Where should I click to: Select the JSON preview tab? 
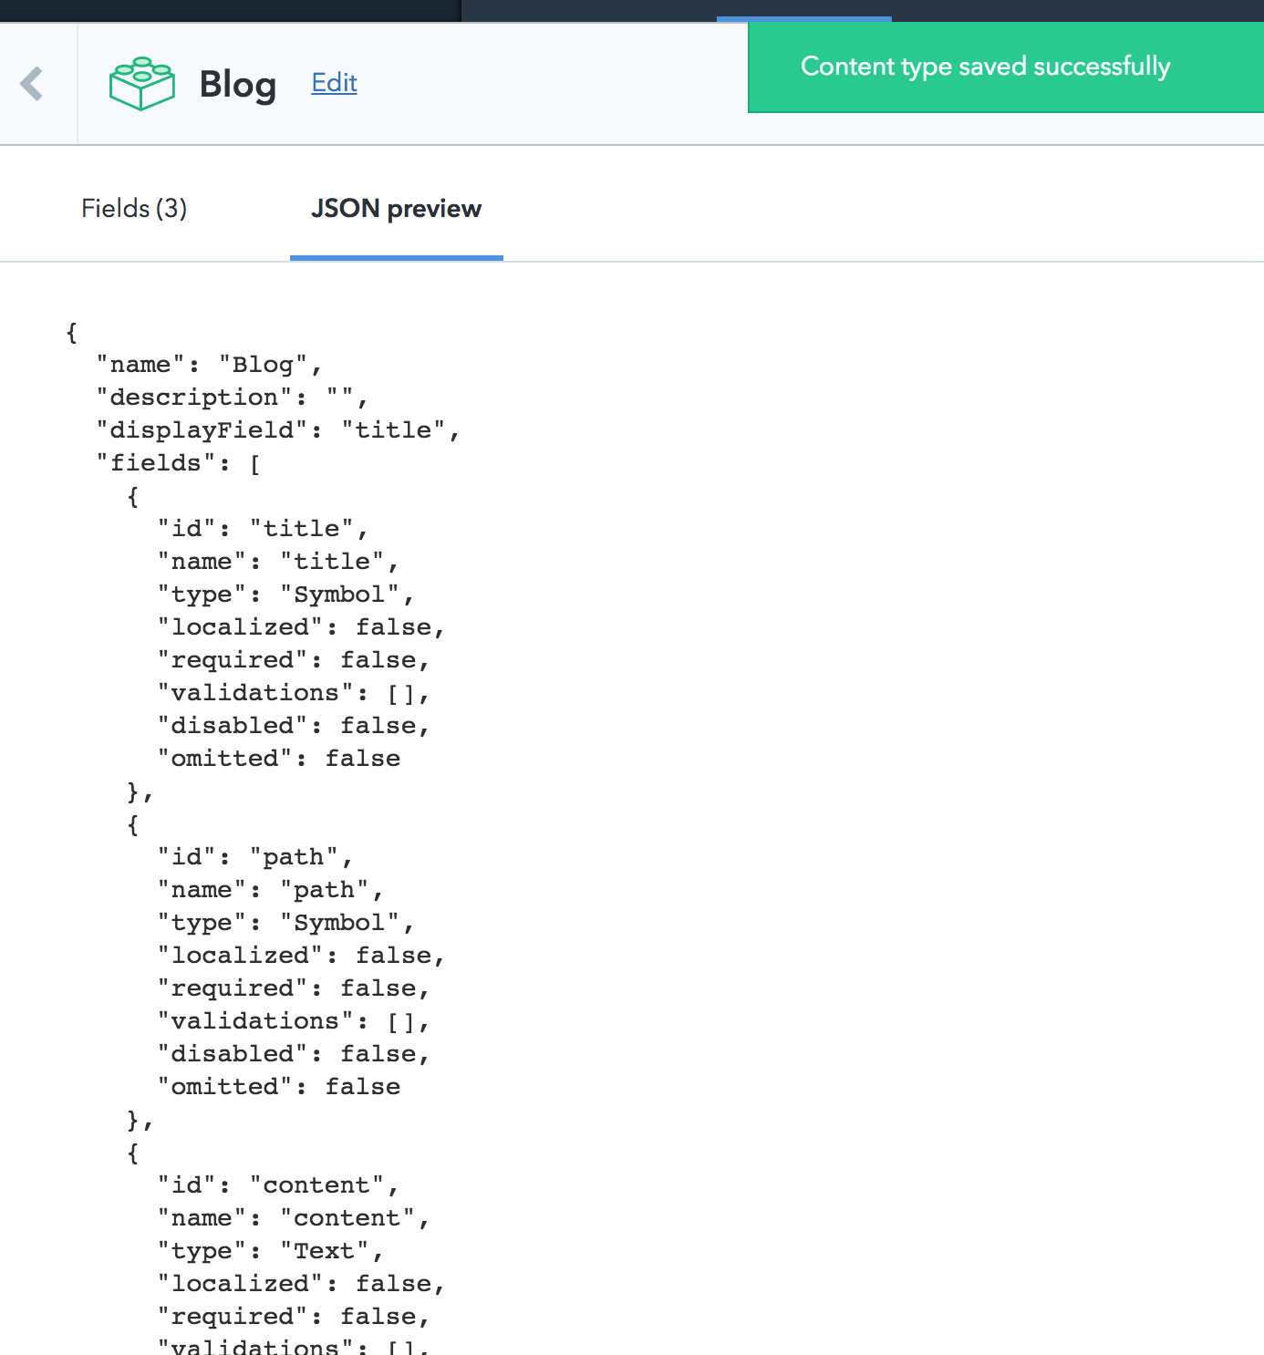(396, 209)
